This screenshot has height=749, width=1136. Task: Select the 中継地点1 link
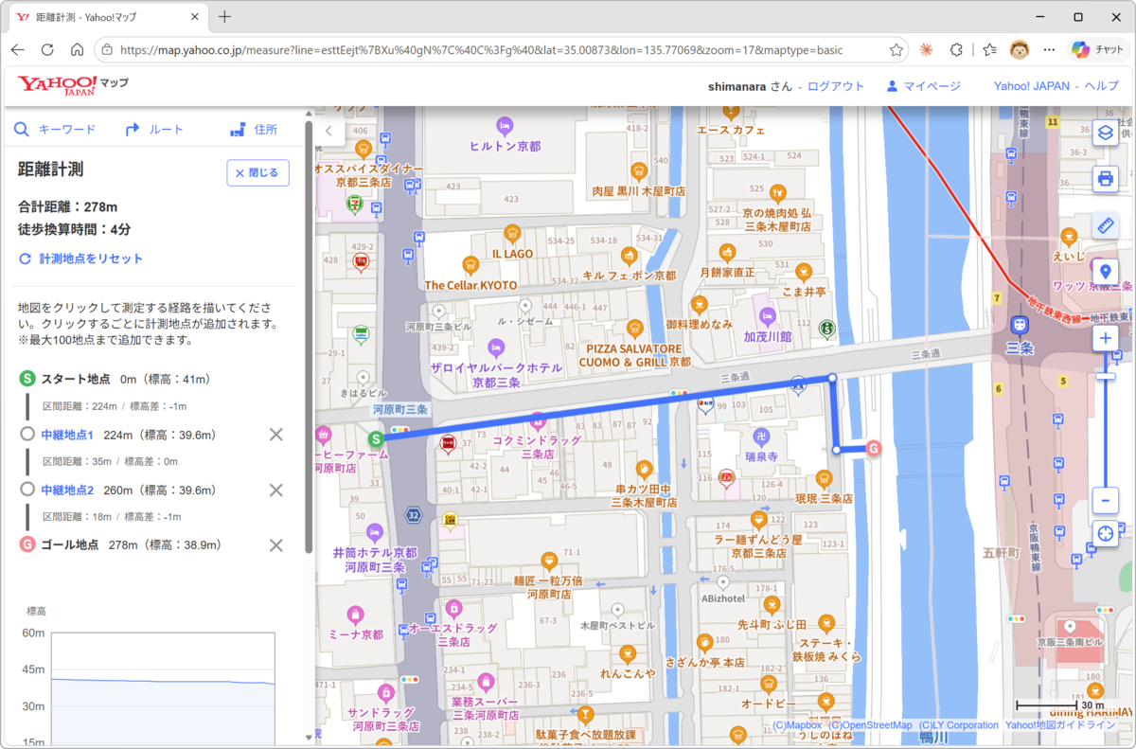coord(67,435)
